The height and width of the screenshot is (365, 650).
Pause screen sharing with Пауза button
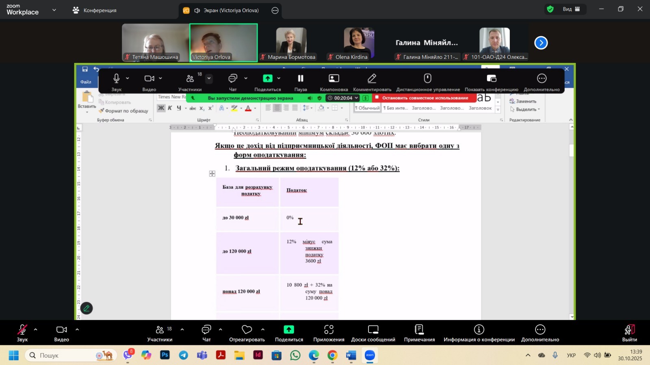(300, 82)
